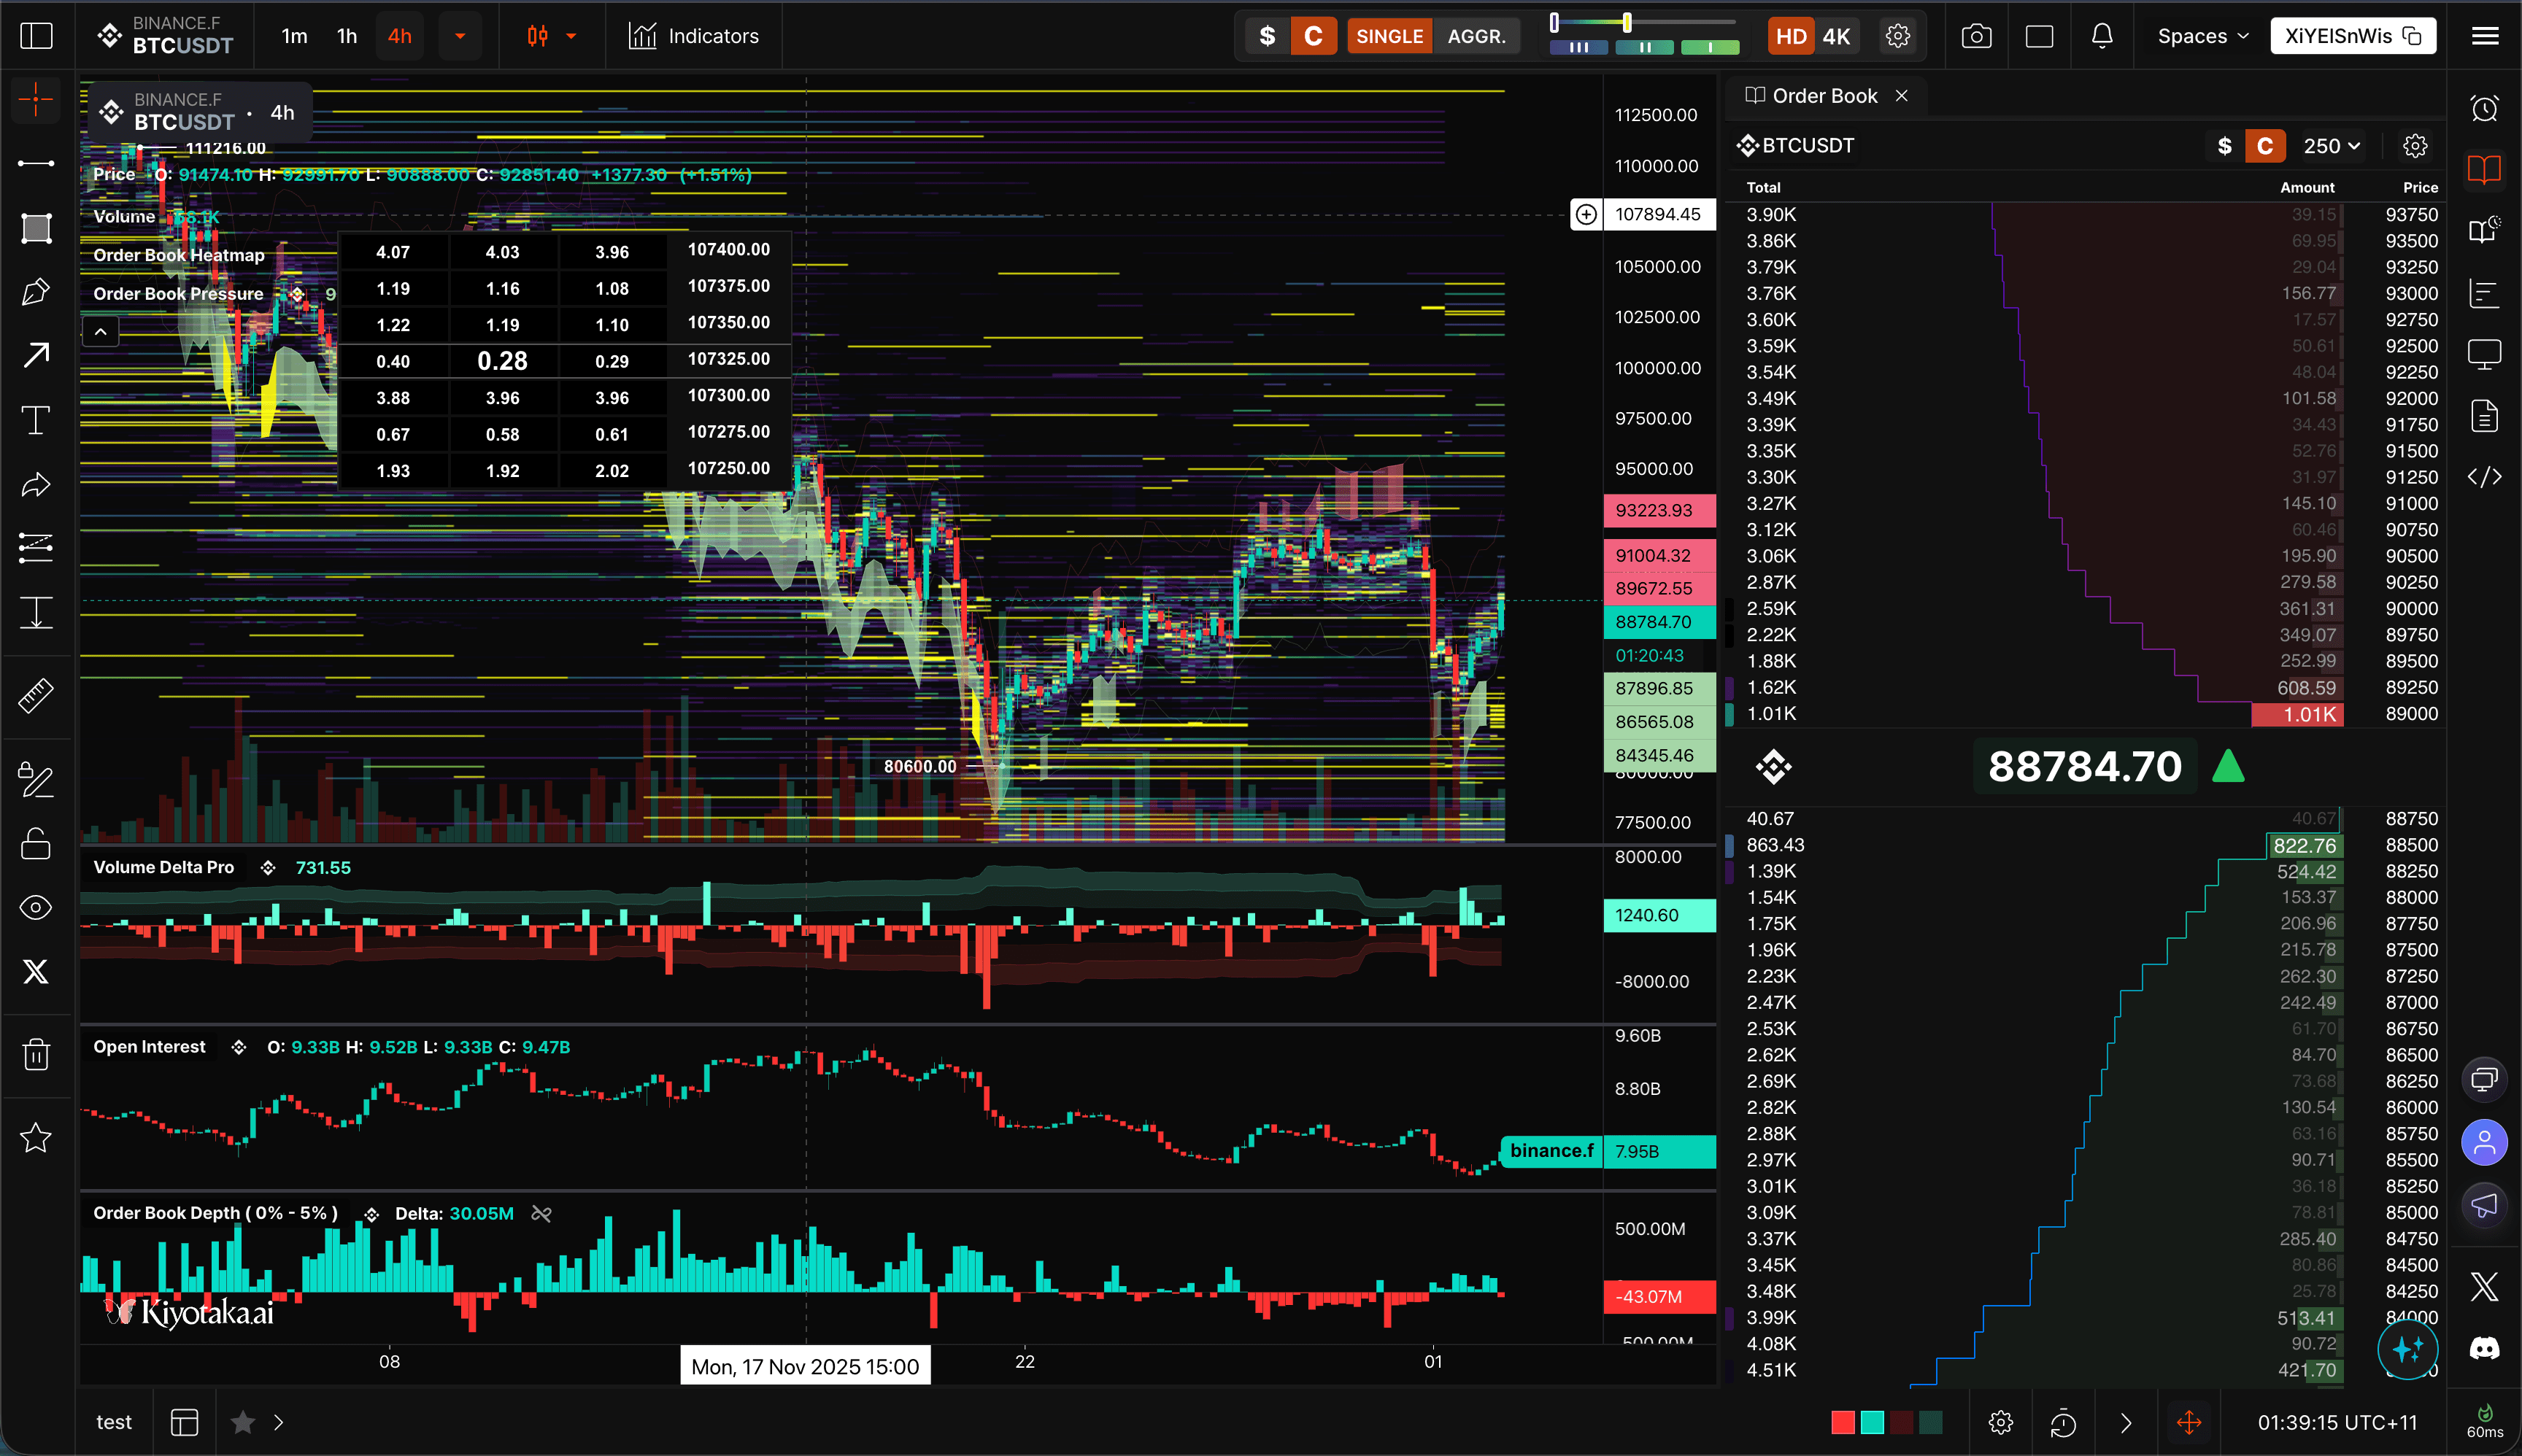Open the AI sparkle assistant button
The height and width of the screenshot is (1456, 2522).
(2407, 1349)
